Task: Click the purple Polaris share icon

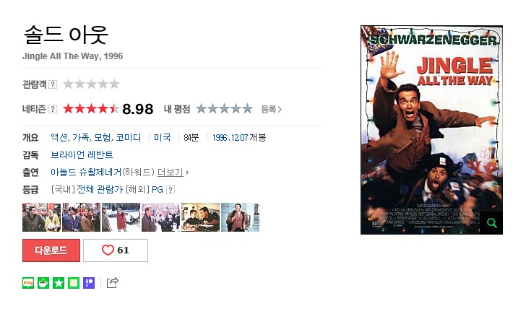Action: pos(89,283)
